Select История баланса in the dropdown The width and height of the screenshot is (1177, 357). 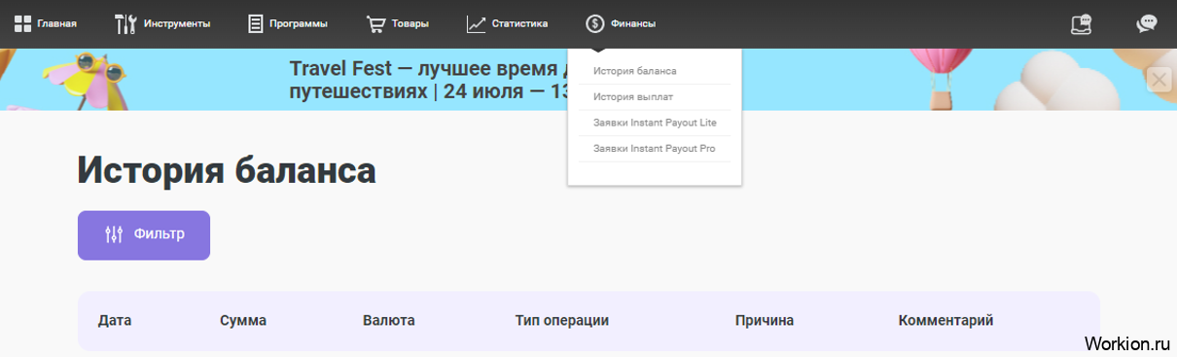pyautogui.click(x=635, y=71)
